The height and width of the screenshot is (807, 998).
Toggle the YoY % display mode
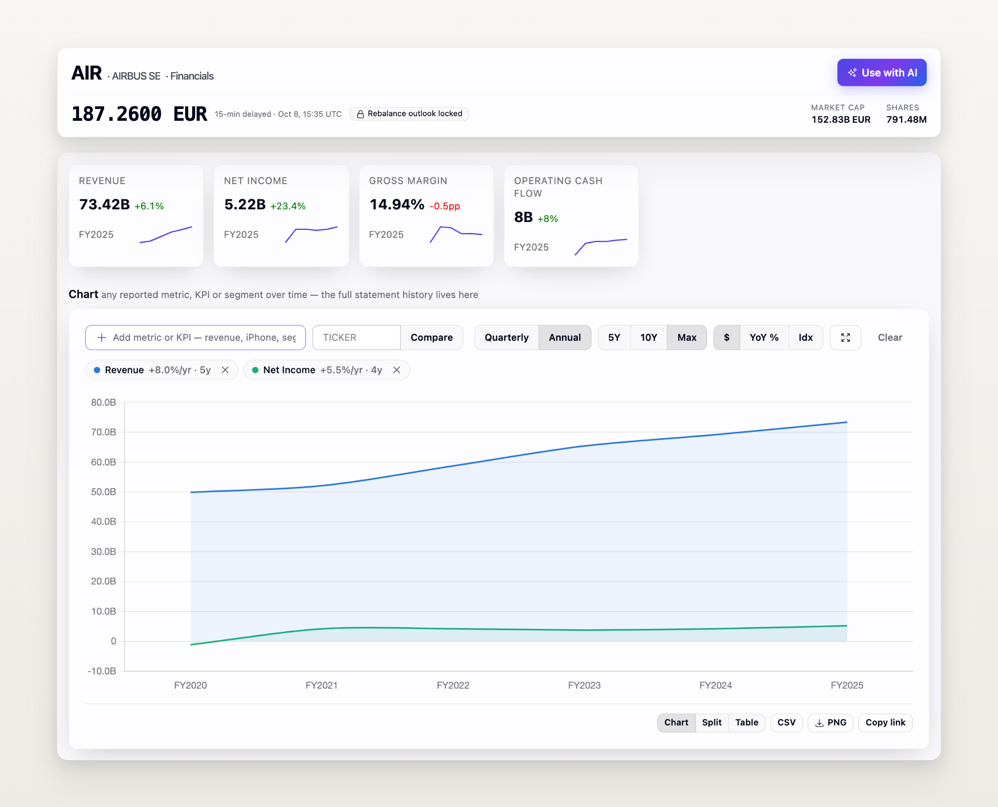(x=764, y=337)
